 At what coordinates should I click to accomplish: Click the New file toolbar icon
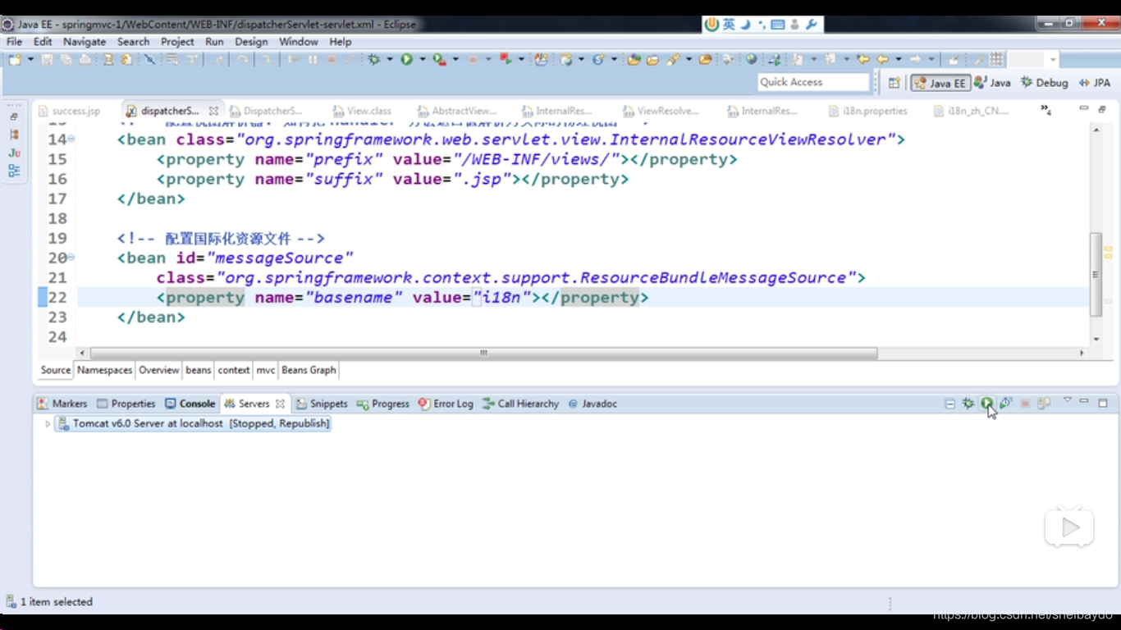pos(15,60)
